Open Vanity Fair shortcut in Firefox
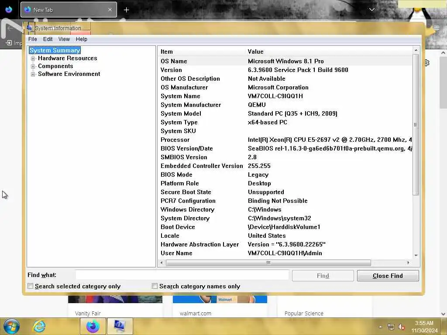This screenshot has width=447, height=335. click(x=88, y=313)
